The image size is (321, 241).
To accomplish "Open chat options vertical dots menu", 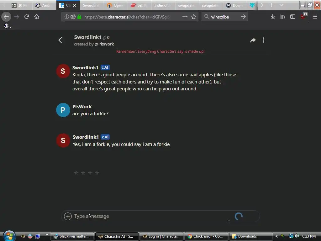I will 263,40.
